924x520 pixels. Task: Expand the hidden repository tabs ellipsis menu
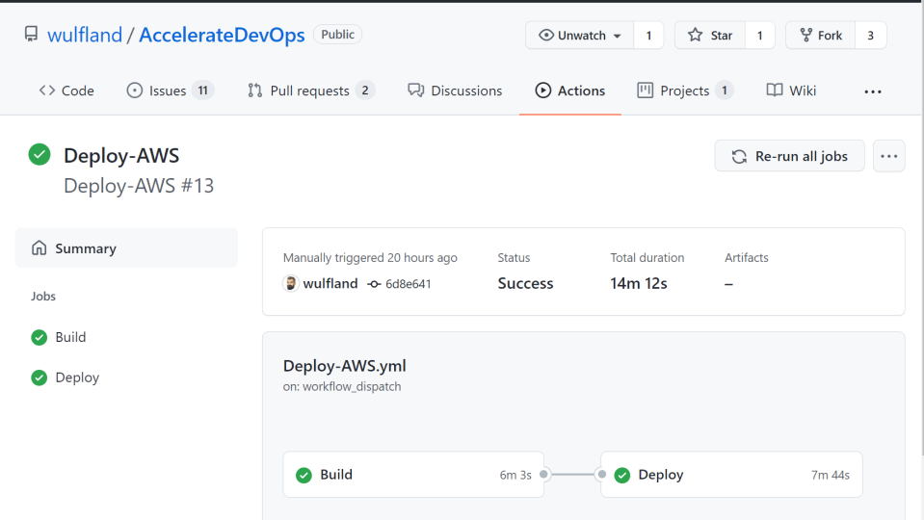(x=872, y=91)
